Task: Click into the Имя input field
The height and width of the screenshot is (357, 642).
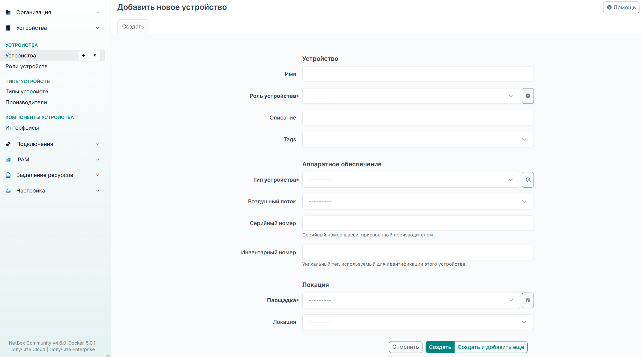Action: [418, 74]
